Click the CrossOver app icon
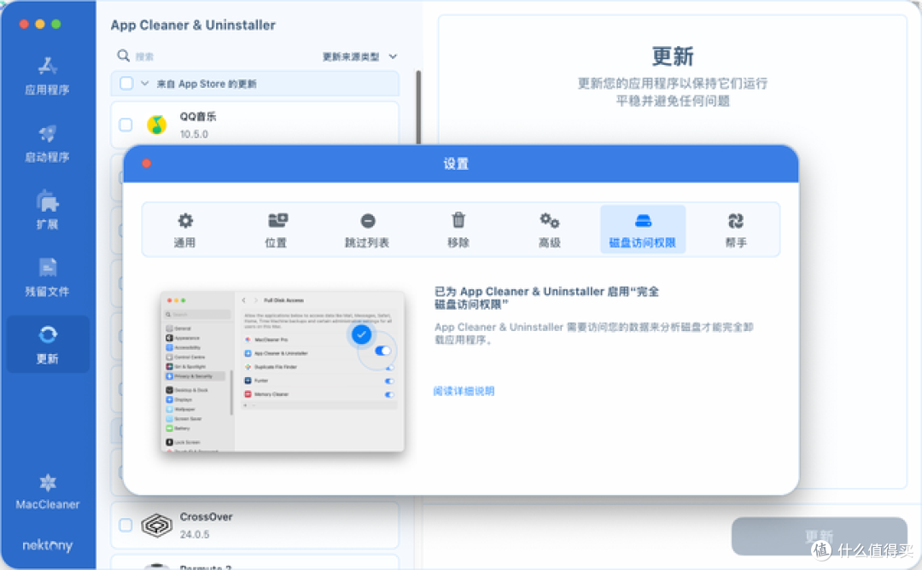Screen dimensions: 922x570 tap(156, 525)
